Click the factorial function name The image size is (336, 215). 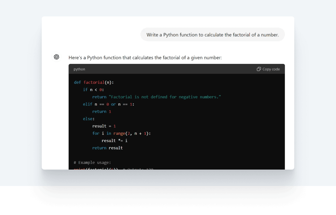(x=94, y=82)
